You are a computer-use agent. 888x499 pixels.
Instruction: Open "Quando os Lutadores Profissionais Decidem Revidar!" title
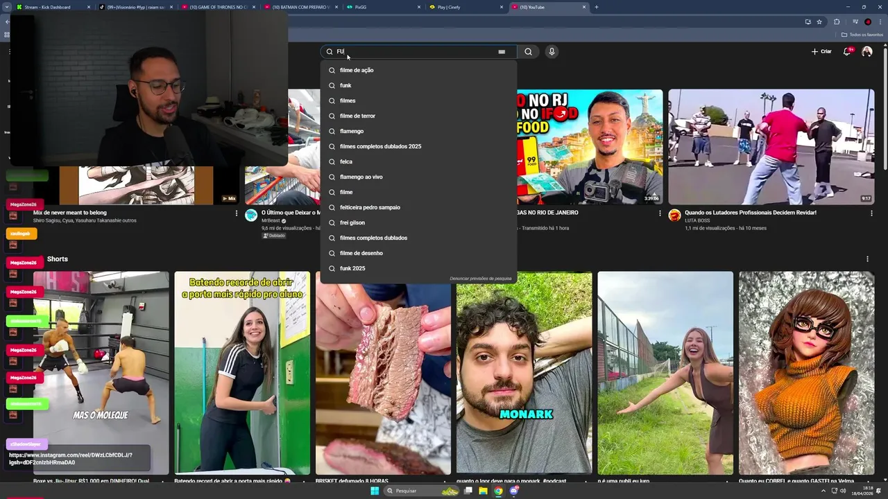(751, 213)
